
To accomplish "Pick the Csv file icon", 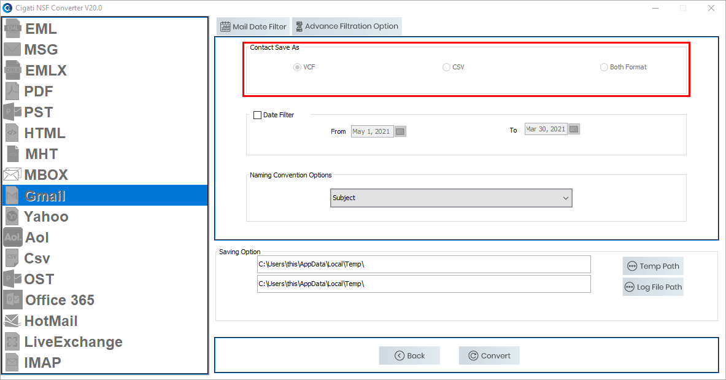I will (12, 258).
